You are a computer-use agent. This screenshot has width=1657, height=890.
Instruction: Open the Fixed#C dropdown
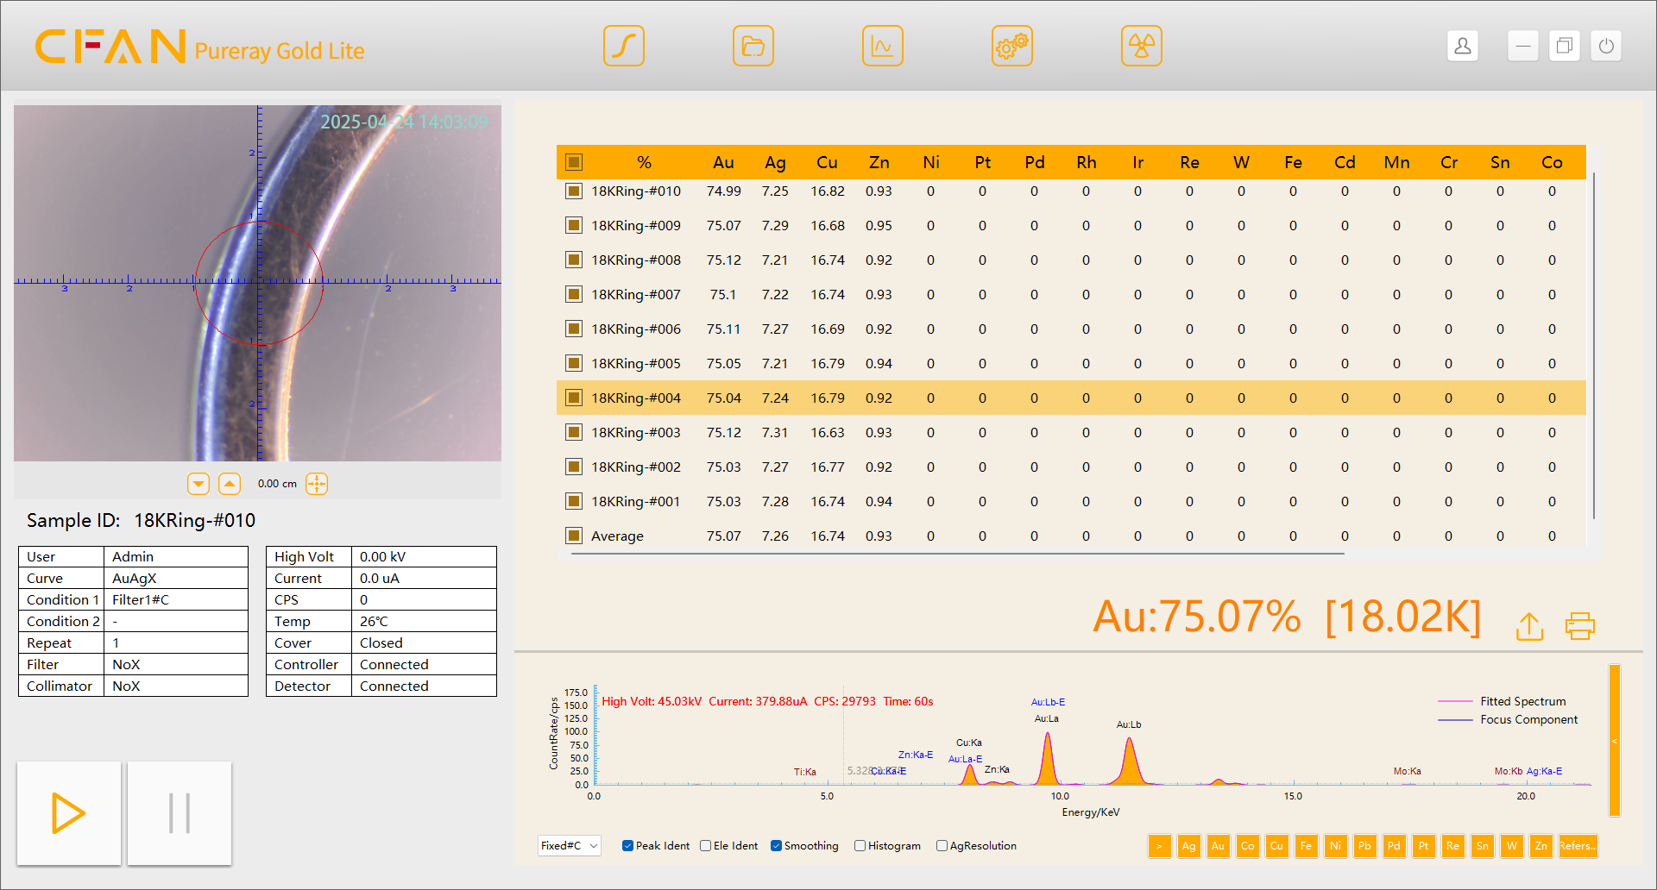pyautogui.click(x=569, y=846)
